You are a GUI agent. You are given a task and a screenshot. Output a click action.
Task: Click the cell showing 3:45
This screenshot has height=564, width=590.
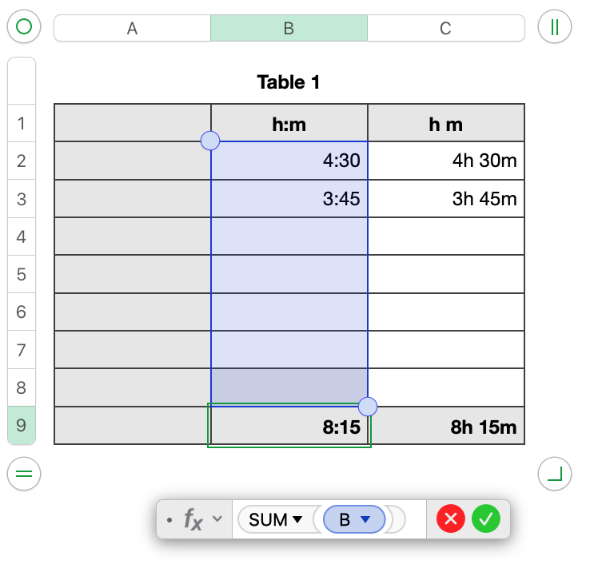[289, 199]
